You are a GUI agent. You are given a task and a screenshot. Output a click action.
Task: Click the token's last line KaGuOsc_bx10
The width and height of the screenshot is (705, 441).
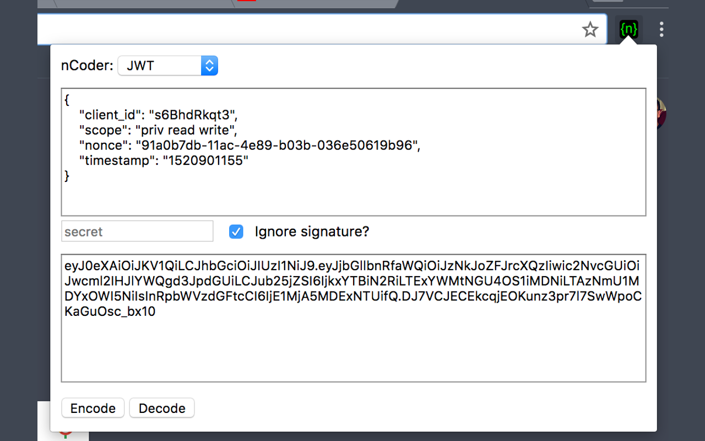click(110, 312)
